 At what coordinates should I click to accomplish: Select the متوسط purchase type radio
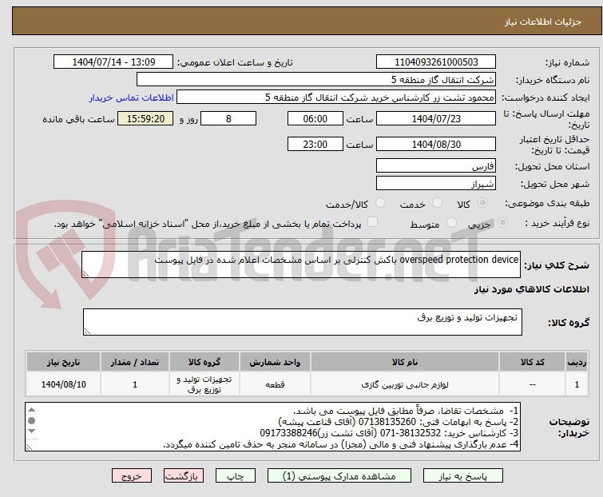(451, 223)
